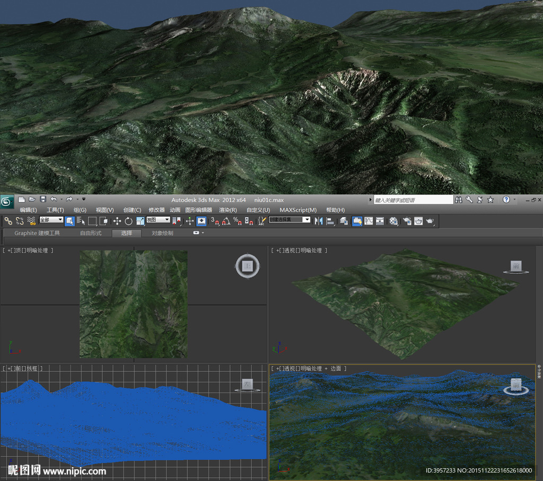Viewport: 543px width, 481px height.
Task: Click the Bind to Space Warp tool
Action: point(31,221)
